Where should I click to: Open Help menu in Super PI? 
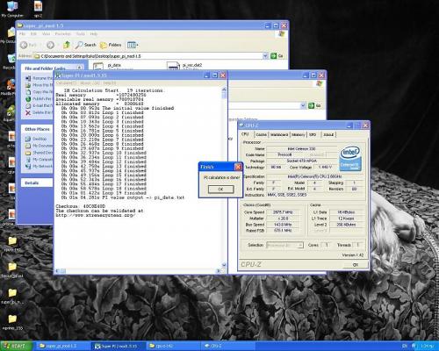pos(110,83)
